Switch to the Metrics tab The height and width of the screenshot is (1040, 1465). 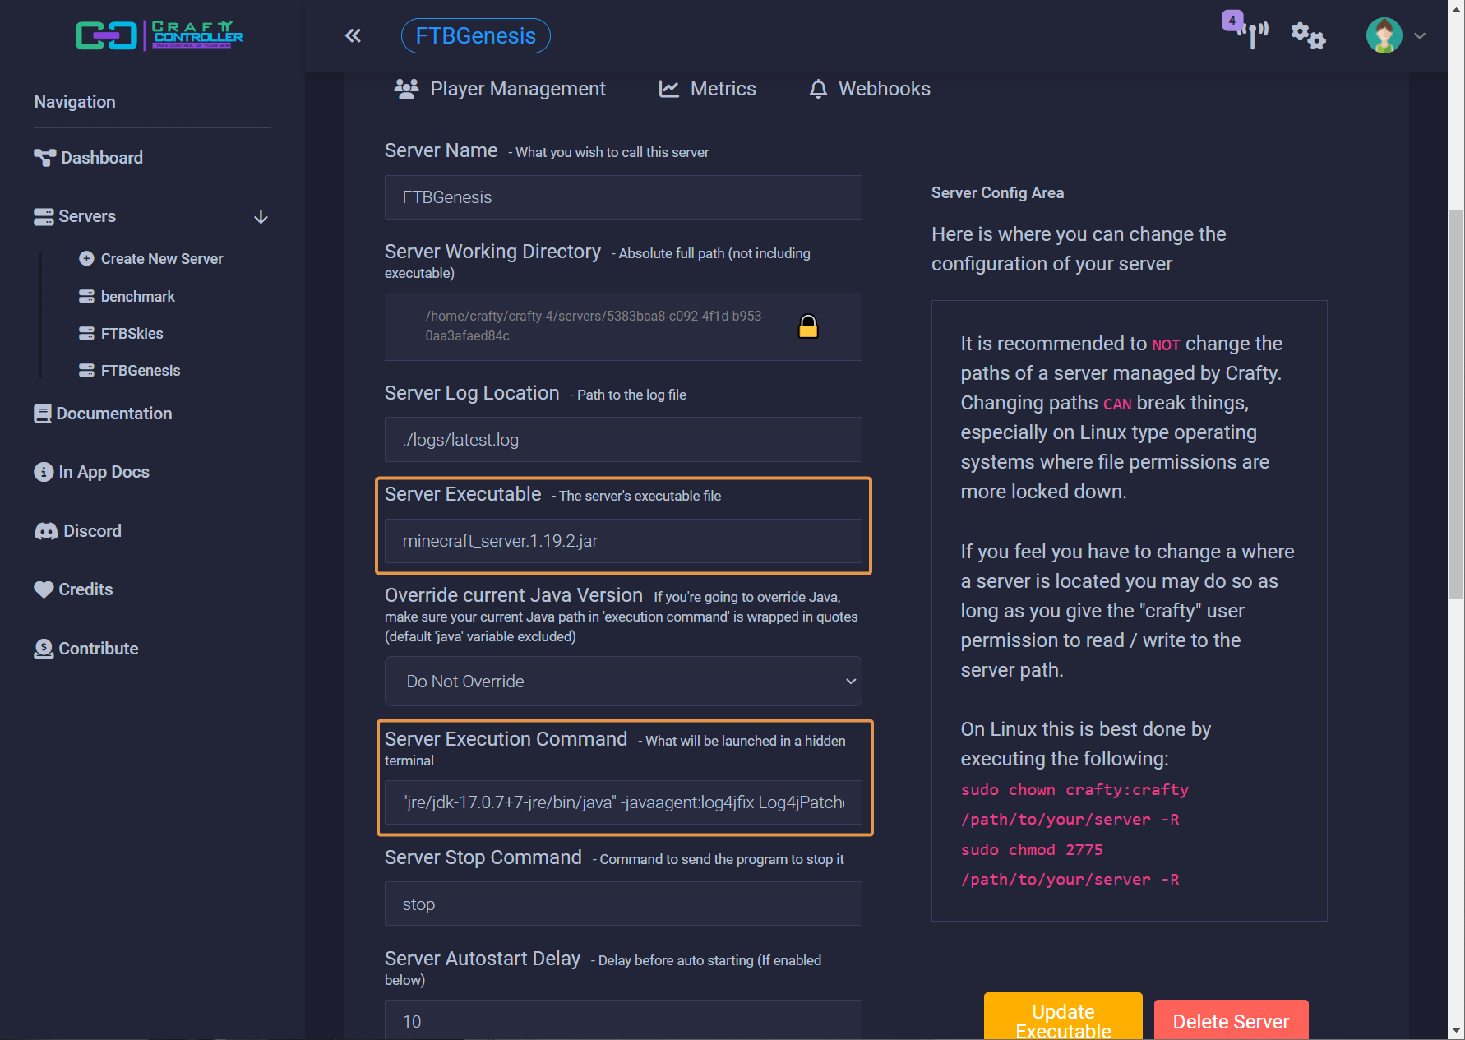708,89
